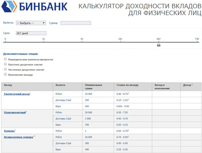Click the Вклад column header

pyautogui.click(x=27, y=87)
